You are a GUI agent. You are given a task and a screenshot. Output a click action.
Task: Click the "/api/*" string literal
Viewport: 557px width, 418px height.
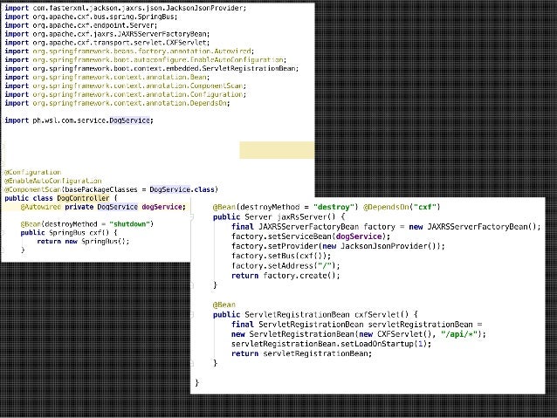(459, 334)
